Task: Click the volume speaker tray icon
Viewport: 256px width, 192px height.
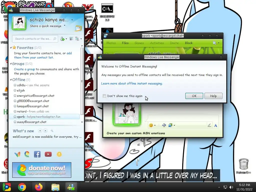Action: point(231,187)
